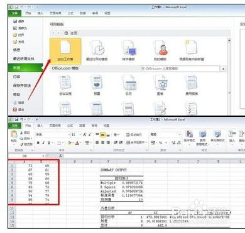Click Merge & Center (合并后居中)
This screenshot has height=233, width=245.
click(x=136, y=143)
